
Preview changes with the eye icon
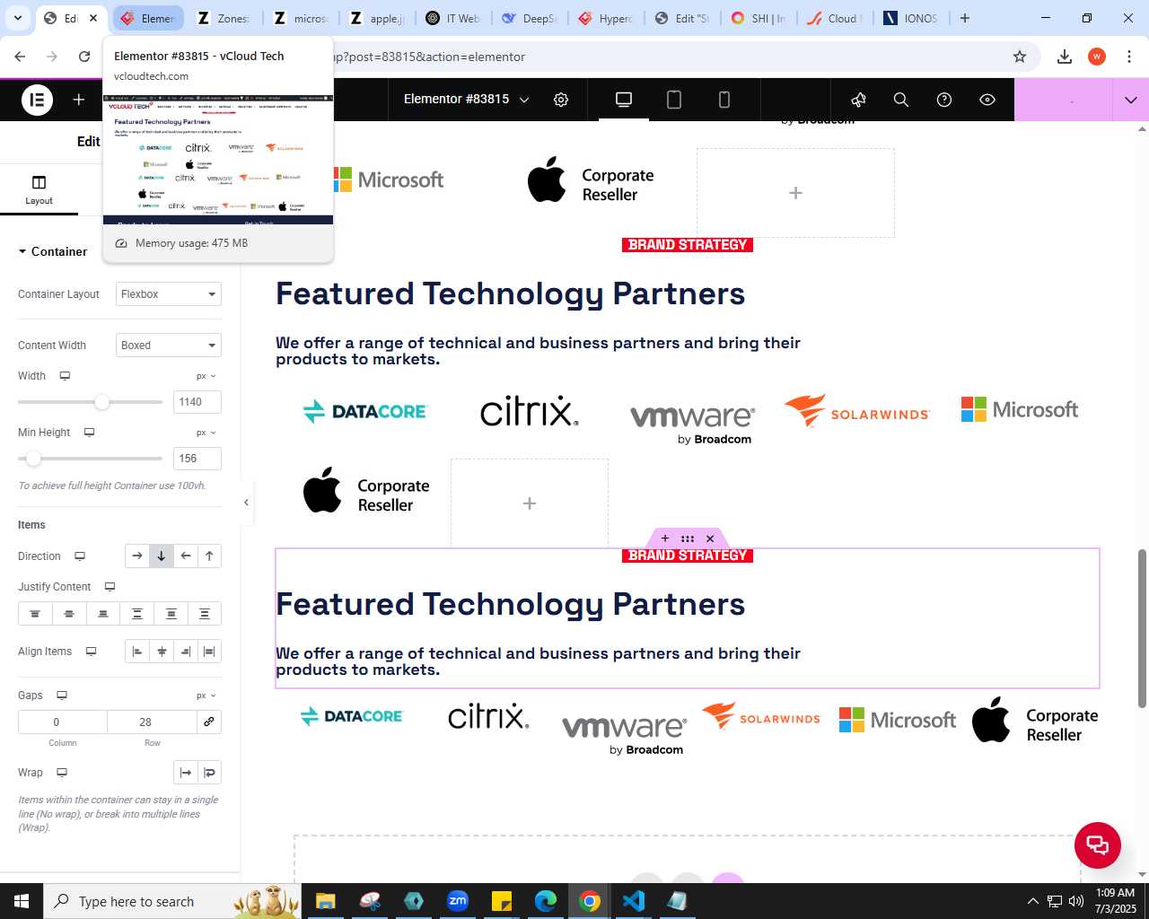[987, 100]
